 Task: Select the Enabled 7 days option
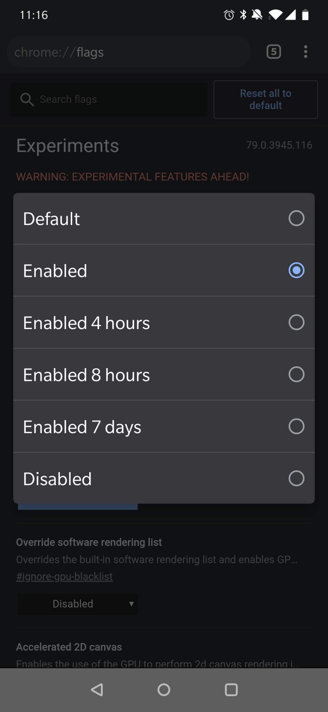[x=164, y=427]
